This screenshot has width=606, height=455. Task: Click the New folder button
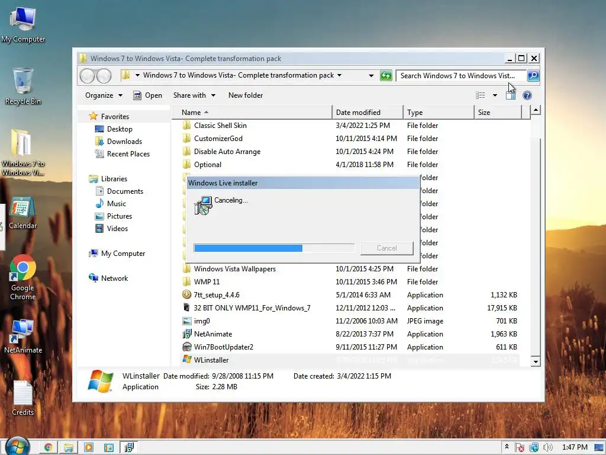click(x=246, y=95)
